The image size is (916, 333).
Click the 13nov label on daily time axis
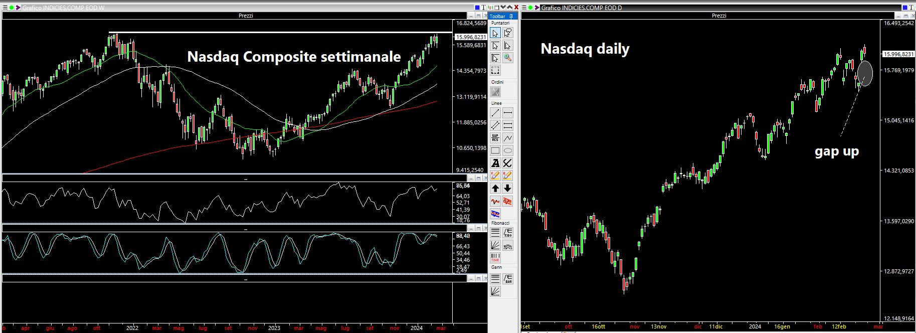659,326
